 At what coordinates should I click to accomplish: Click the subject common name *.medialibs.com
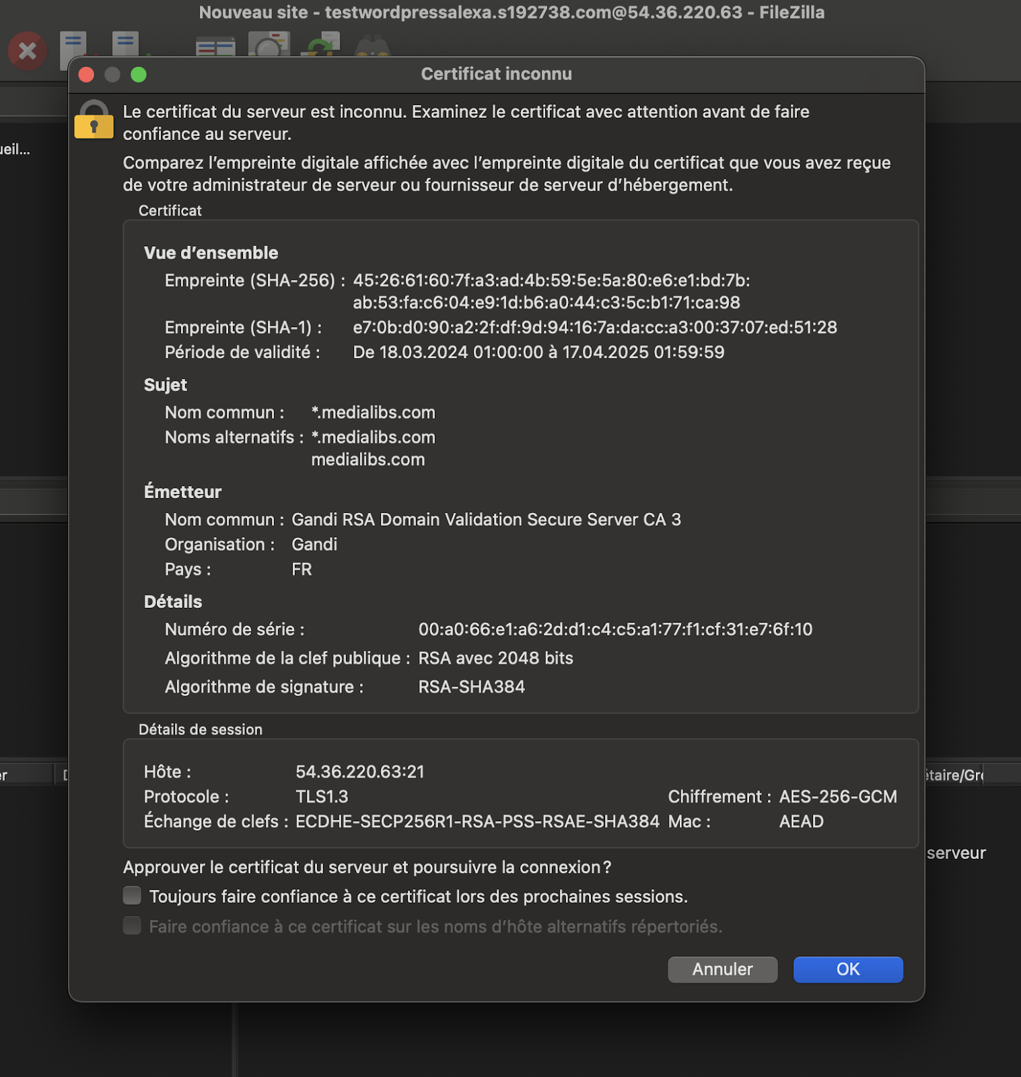[374, 412]
